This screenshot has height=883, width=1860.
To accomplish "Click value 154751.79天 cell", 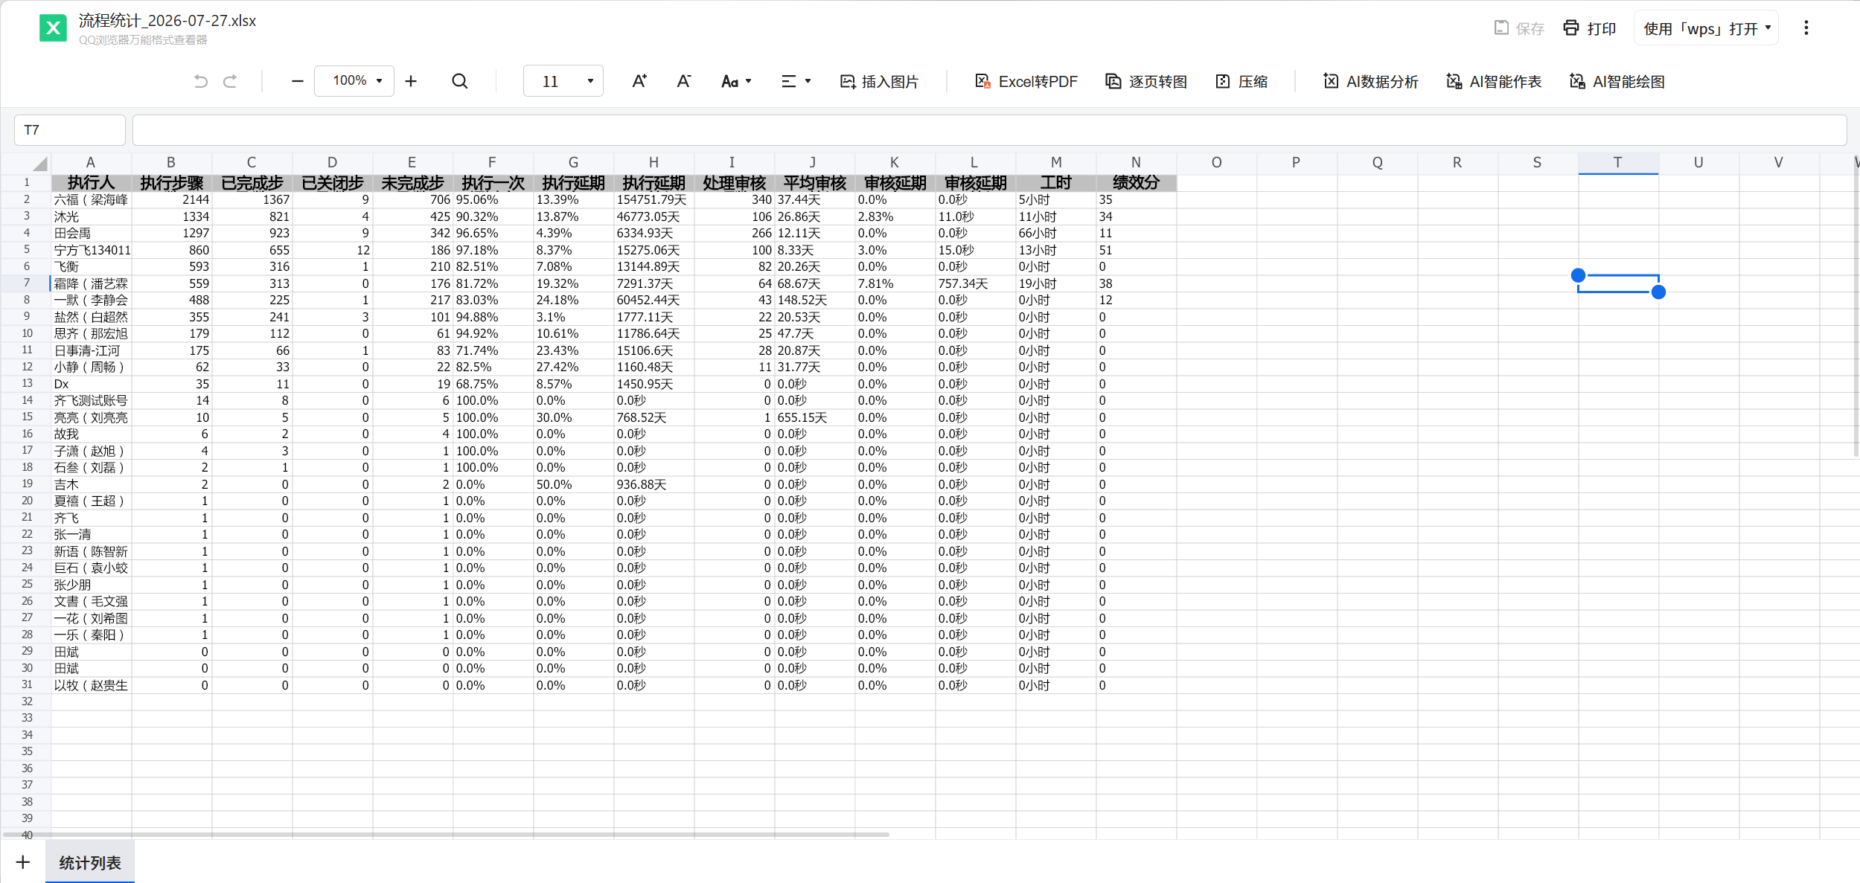I will (x=653, y=199).
